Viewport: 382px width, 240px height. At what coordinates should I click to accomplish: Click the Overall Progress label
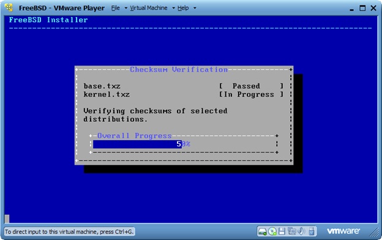(x=135, y=136)
